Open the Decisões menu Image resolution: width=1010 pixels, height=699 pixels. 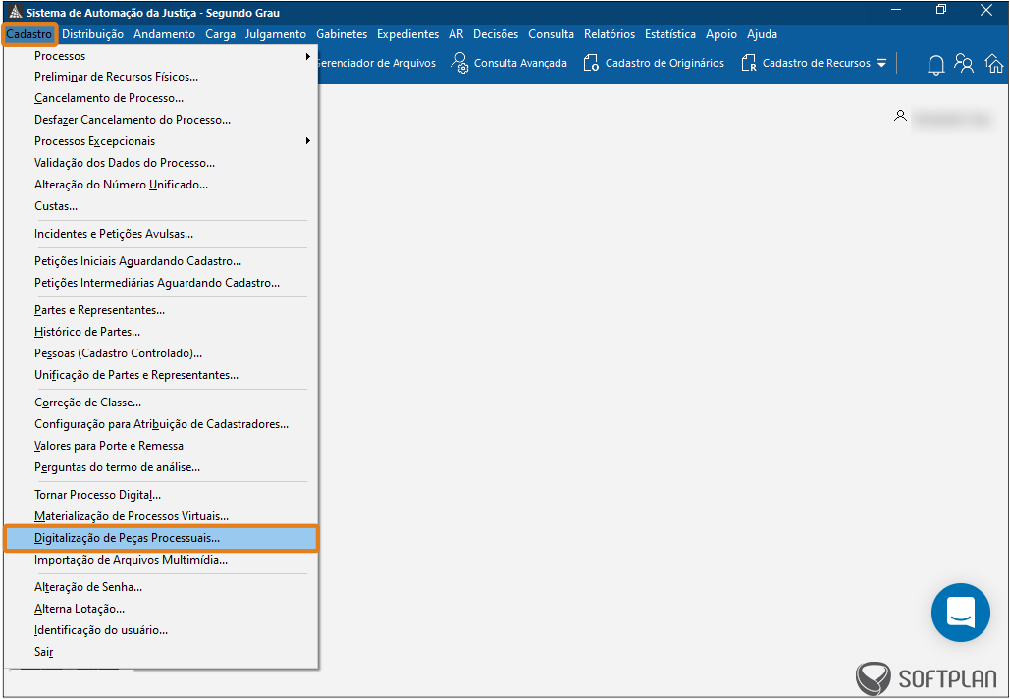496,34
